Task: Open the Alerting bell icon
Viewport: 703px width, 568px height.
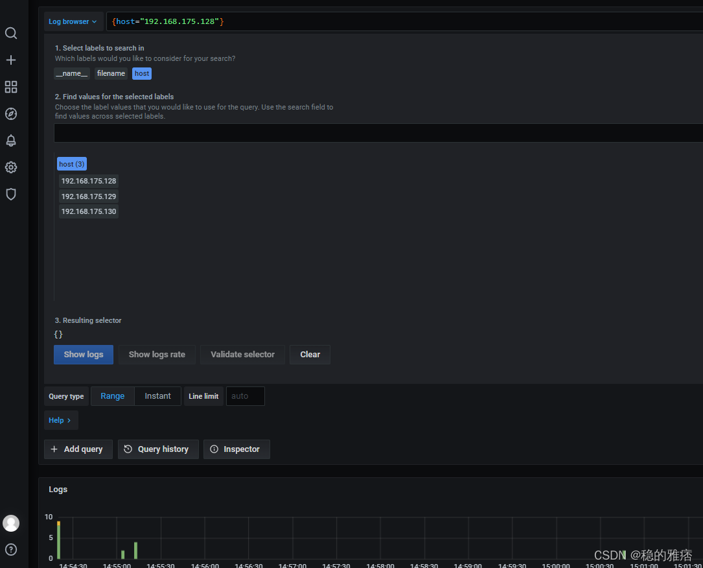Action: pyautogui.click(x=11, y=141)
